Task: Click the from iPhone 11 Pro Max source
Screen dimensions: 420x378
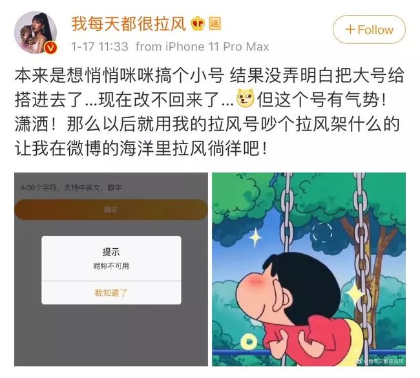Action: tap(202, 47)
